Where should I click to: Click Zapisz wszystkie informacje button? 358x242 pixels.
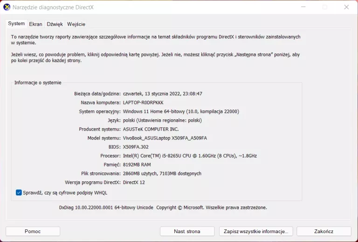[256, 231]
